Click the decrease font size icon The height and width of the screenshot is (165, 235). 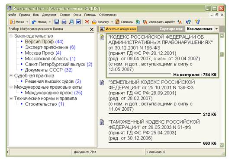180,22
